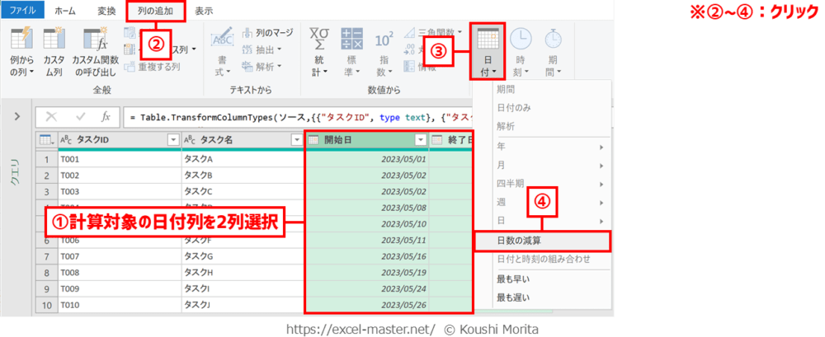
Task: Click タスクID data type icon
Action: point(66,140)
